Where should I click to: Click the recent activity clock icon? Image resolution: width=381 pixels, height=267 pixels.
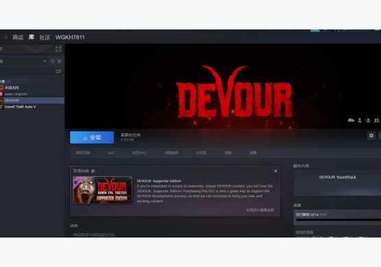tap(53, 62)
